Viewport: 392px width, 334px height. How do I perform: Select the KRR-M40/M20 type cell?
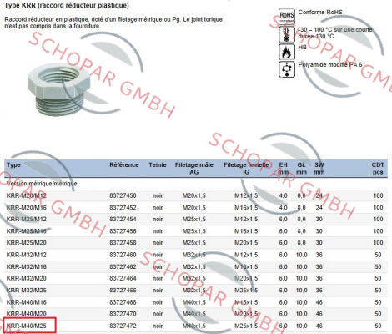27,314
